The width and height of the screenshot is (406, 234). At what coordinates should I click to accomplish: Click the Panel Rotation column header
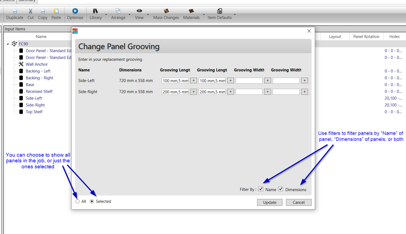pyautogui.click(x=366, y=36)
